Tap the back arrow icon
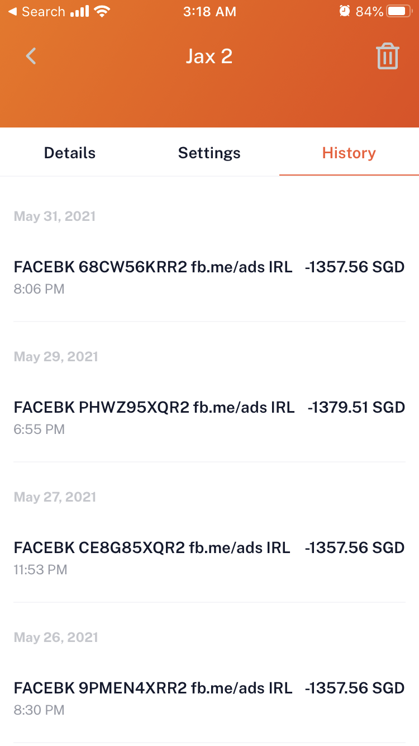Image resolution: width=419 pixels, height=746 pixels. coord(31,56)
